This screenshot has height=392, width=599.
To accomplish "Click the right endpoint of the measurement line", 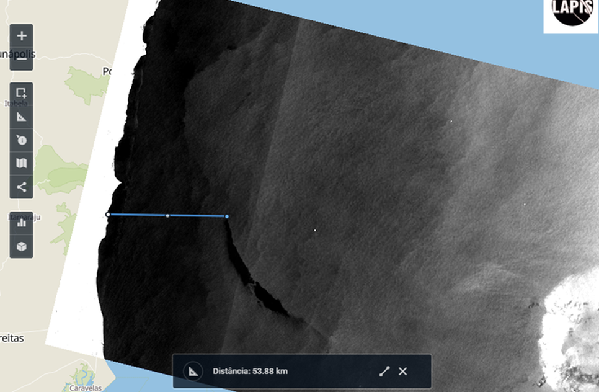I will tap(227, 216).
